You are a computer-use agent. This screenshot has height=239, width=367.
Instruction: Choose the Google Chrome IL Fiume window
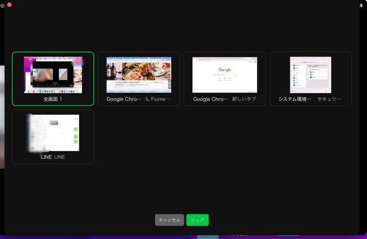[139, 79]
